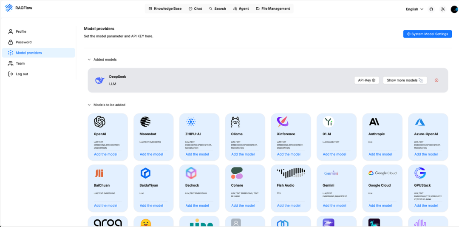Open the English language dropdown
The height and width of the screenshot is (227, 459).
pos(414,9)
